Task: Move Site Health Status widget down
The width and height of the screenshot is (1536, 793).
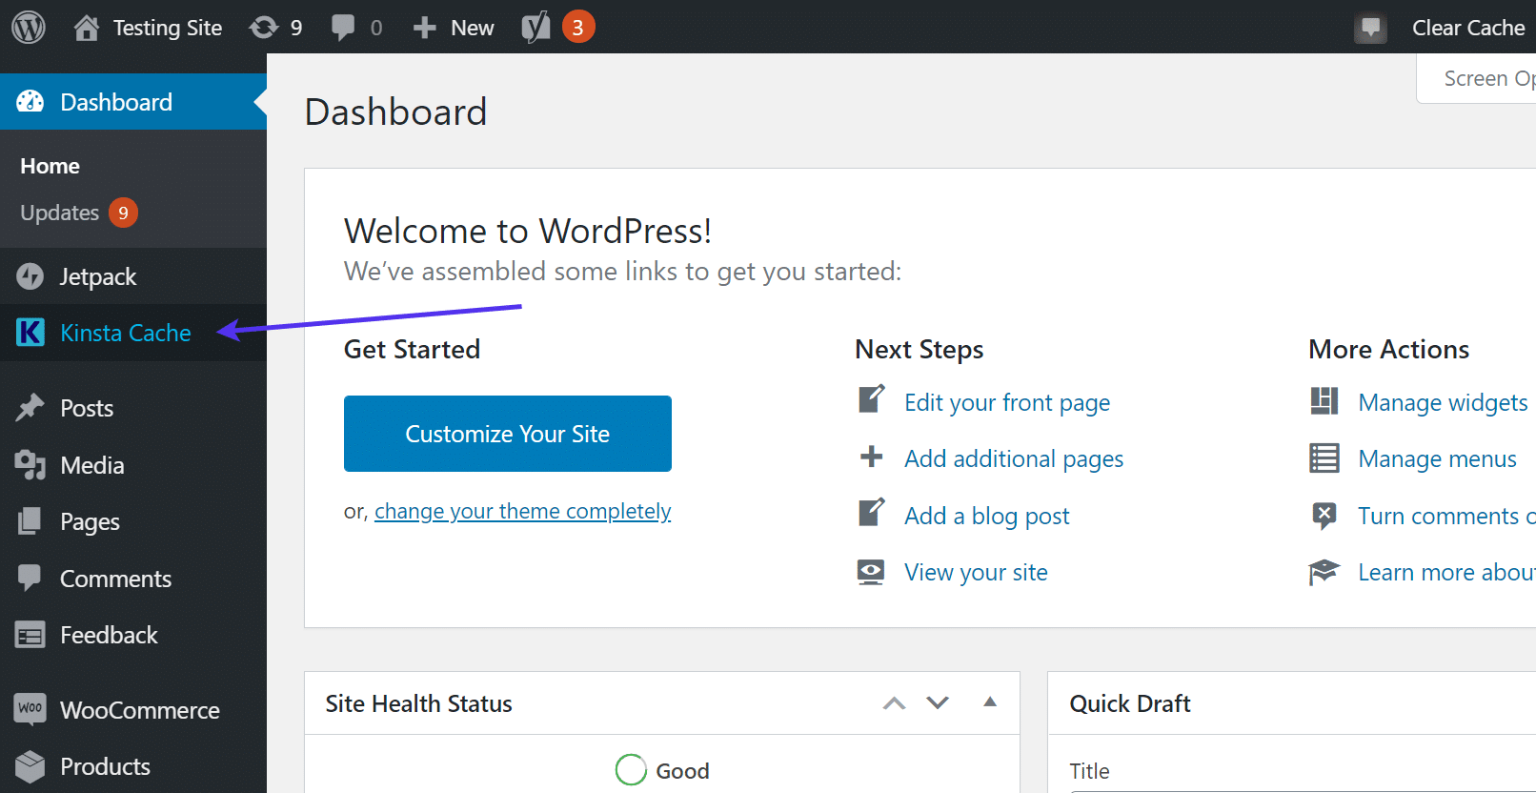Action: pyautogui.click(x=938, y=703)
